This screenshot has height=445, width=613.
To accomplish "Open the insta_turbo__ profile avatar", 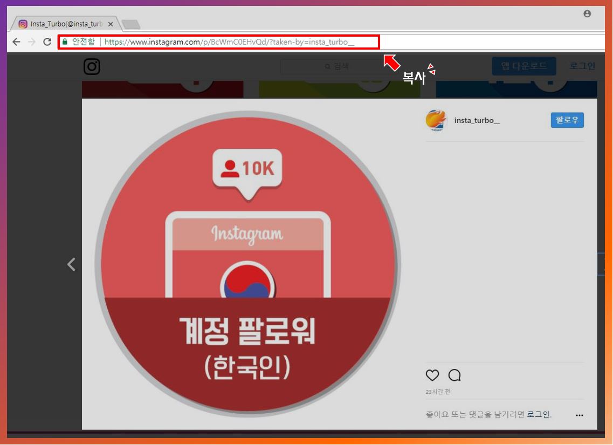I will pos(436,120).
